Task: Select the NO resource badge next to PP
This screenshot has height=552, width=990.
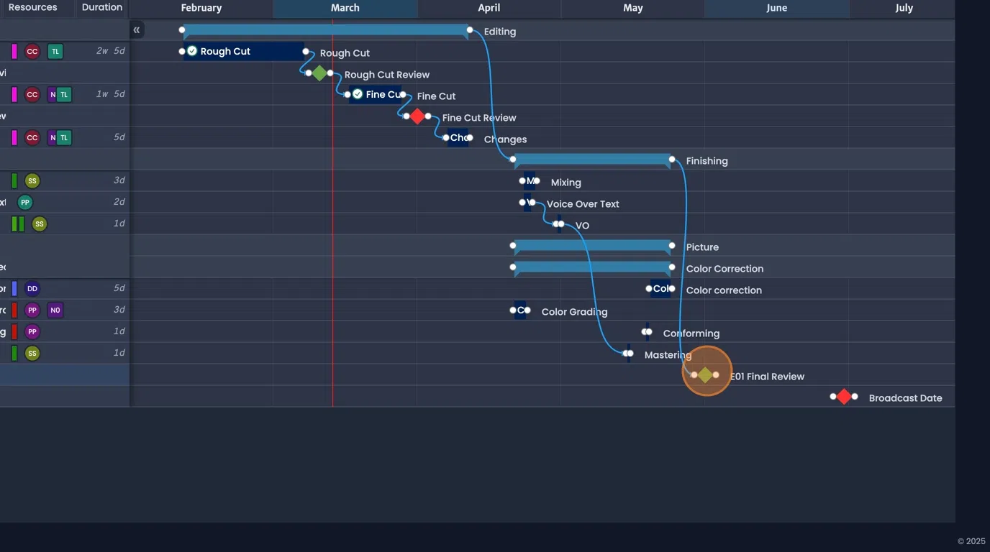Action: [55, 310]
